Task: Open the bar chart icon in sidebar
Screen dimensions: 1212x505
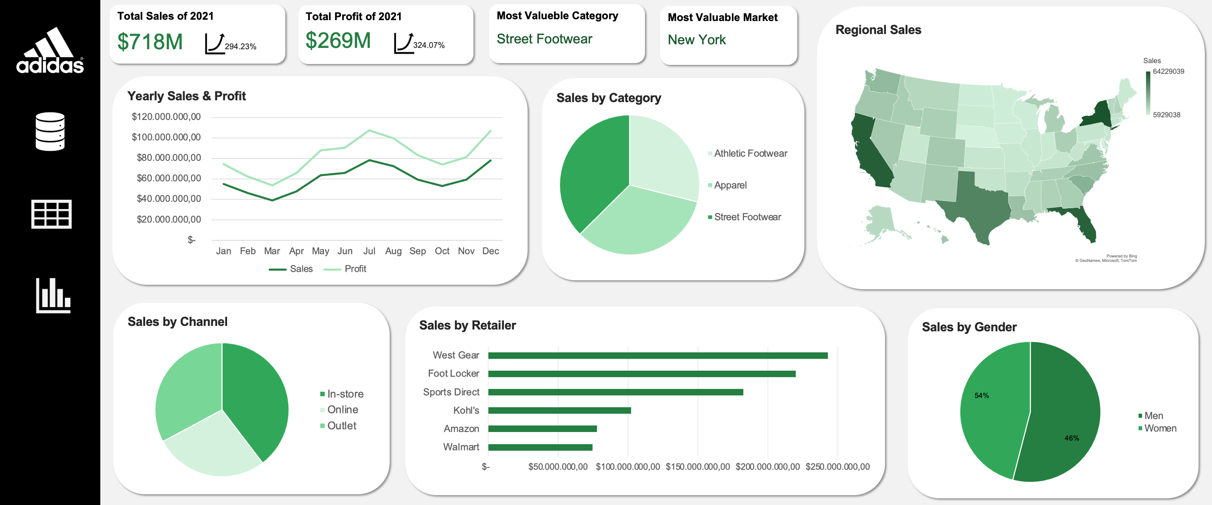Action: 53,295
